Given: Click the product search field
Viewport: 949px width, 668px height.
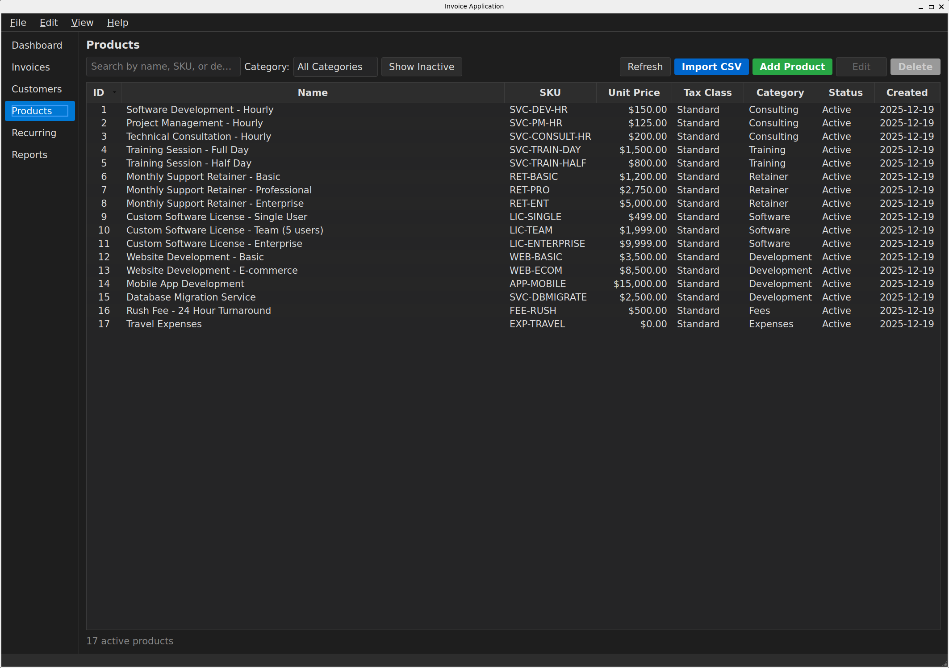Looking at the screenshot, I should (x=163, y=66).
